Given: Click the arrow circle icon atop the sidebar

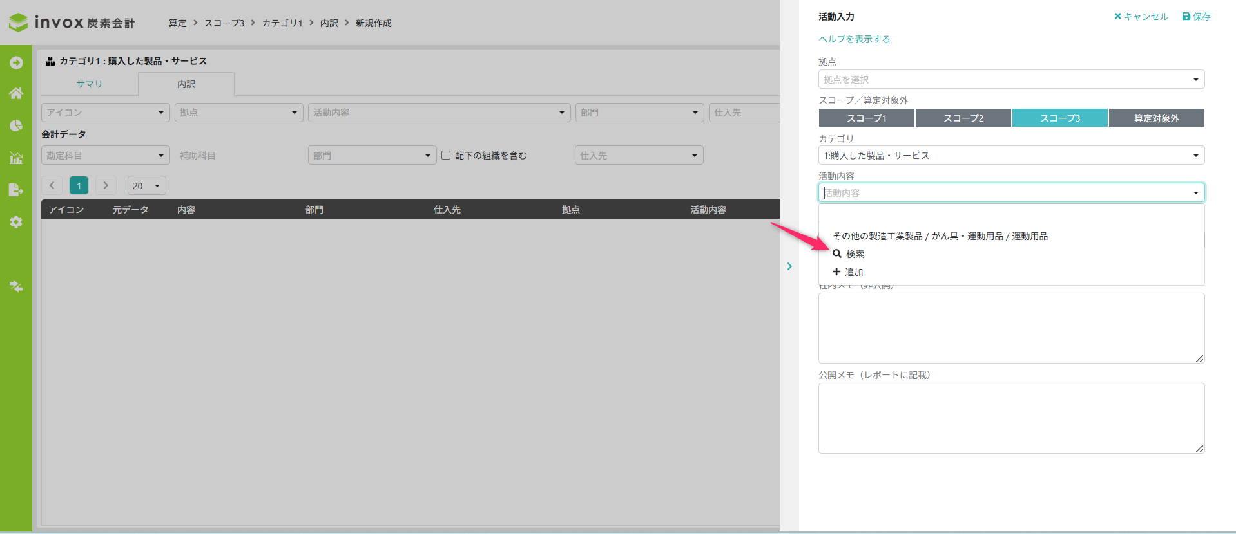Looking at the screenshot, I should click(x=16, y=62).
